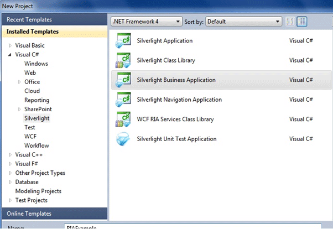Select the WCF category
The height and width of the screenshot is (229, 333).
point(30,137)
